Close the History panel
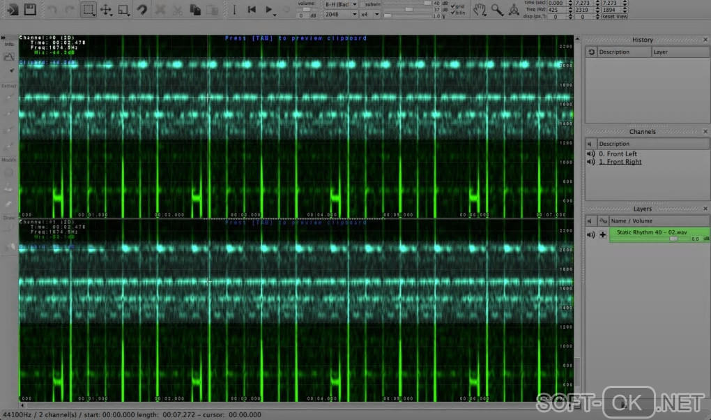Image resolution: width=711 pixels, height=420 pixels. click(x=705, y=40)
